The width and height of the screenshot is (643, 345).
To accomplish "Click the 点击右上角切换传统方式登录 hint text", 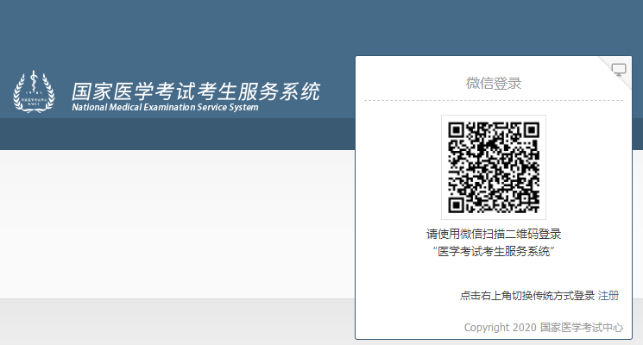I will [526, 296].
